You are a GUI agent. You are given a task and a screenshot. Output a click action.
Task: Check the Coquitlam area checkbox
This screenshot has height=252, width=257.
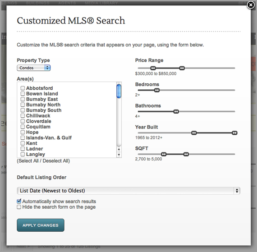pyautogui.click(x=23, y=127)
